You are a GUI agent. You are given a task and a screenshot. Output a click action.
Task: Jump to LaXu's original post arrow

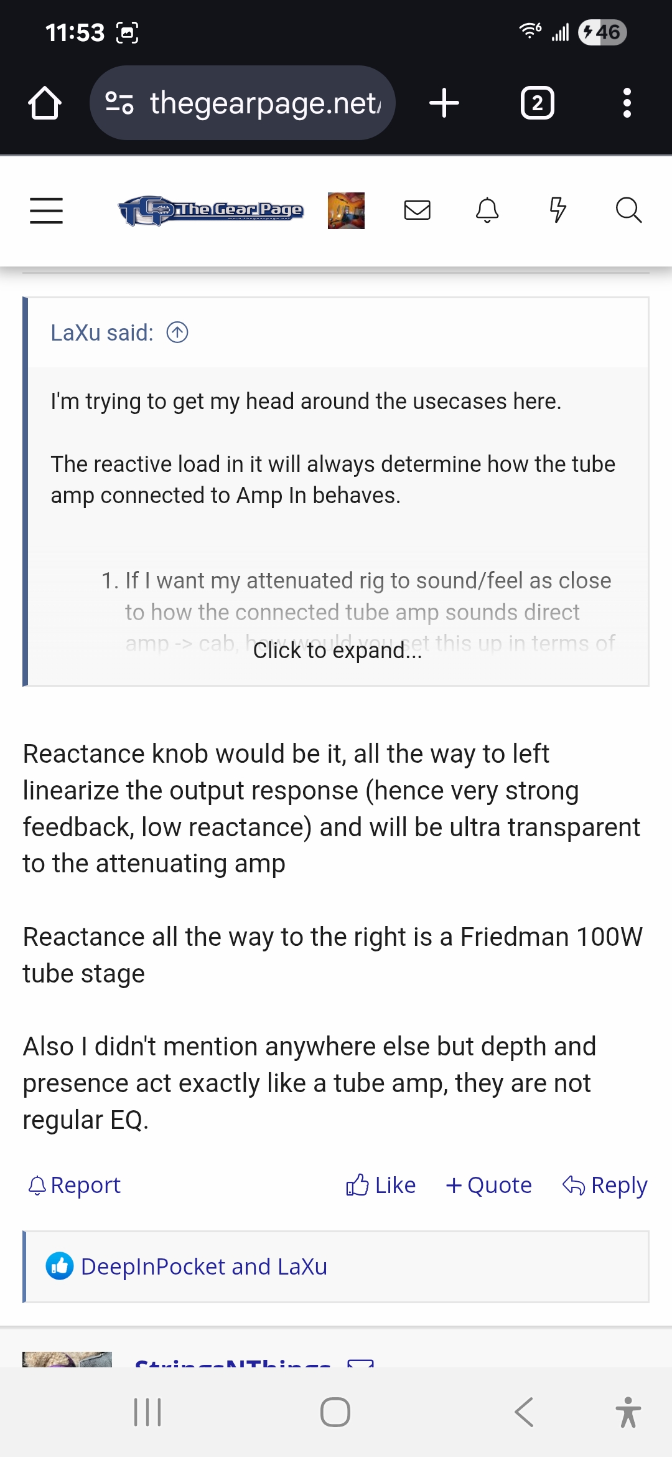tap(177, 332)
